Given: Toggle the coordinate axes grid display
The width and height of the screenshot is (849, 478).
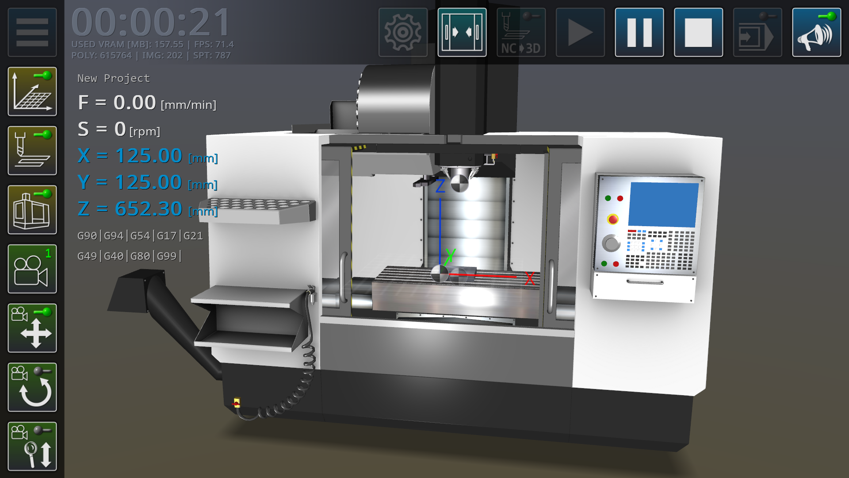Looking at the screenshot, I should [x=32, y=92].
